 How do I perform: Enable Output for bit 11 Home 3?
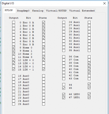[x=14, y=57]
